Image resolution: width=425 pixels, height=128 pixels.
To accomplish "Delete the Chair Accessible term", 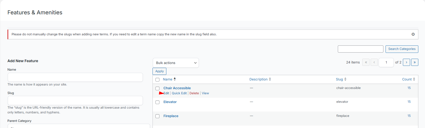I will pyautogui.click(x=194, y=93).
